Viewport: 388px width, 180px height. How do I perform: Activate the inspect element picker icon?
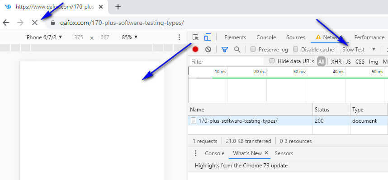[x=195, y=37]
